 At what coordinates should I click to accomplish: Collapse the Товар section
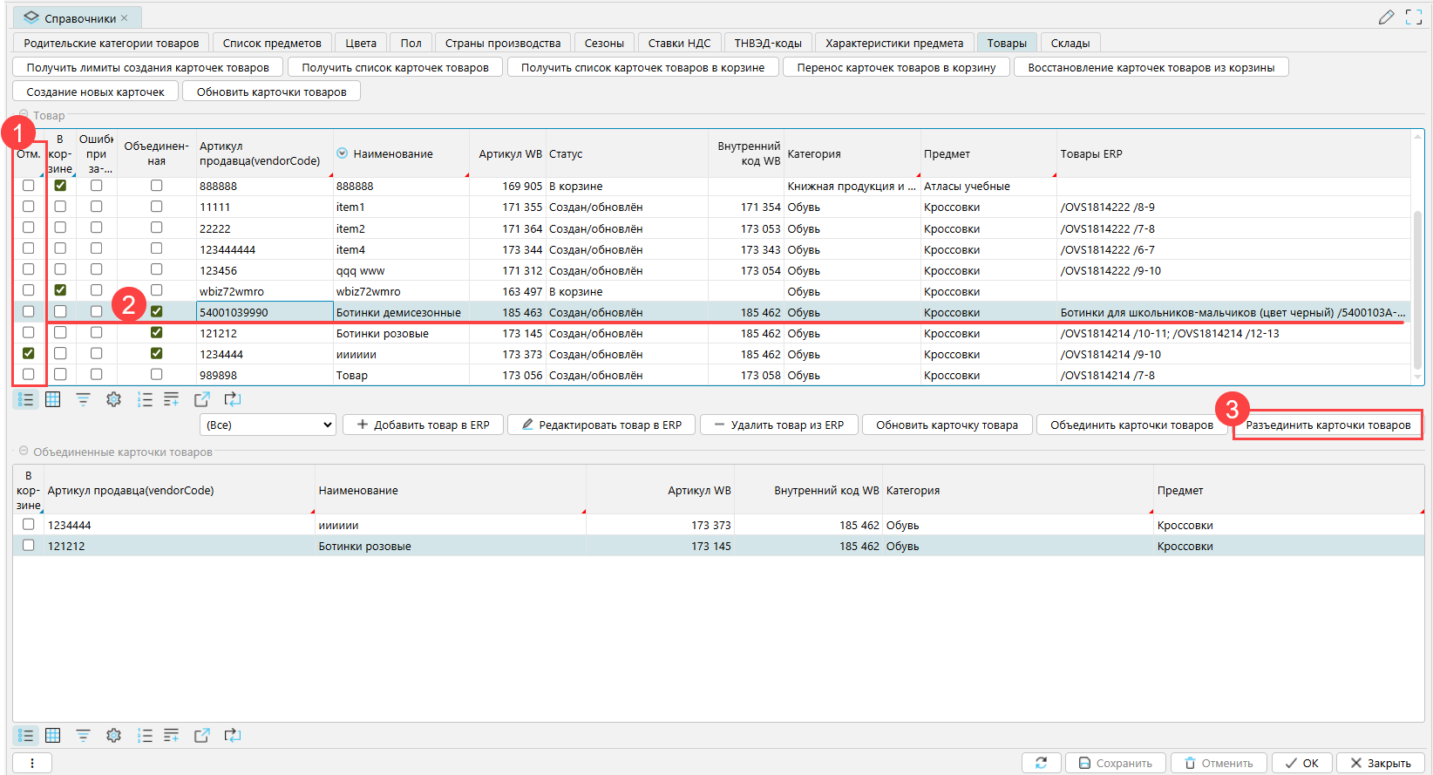(x=24, y=115)
